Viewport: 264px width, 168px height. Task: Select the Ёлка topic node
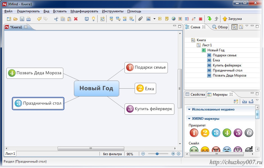click(x=145, y=88)
